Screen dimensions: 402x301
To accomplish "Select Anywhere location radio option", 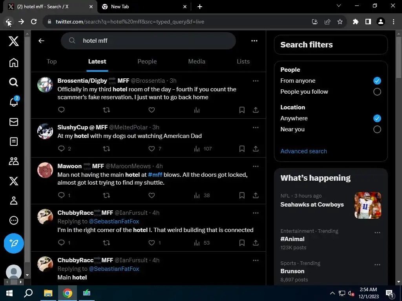I will (377, 118).
